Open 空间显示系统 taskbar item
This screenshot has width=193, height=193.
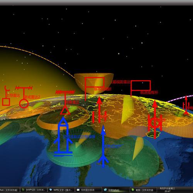click(x=89, y=190)
